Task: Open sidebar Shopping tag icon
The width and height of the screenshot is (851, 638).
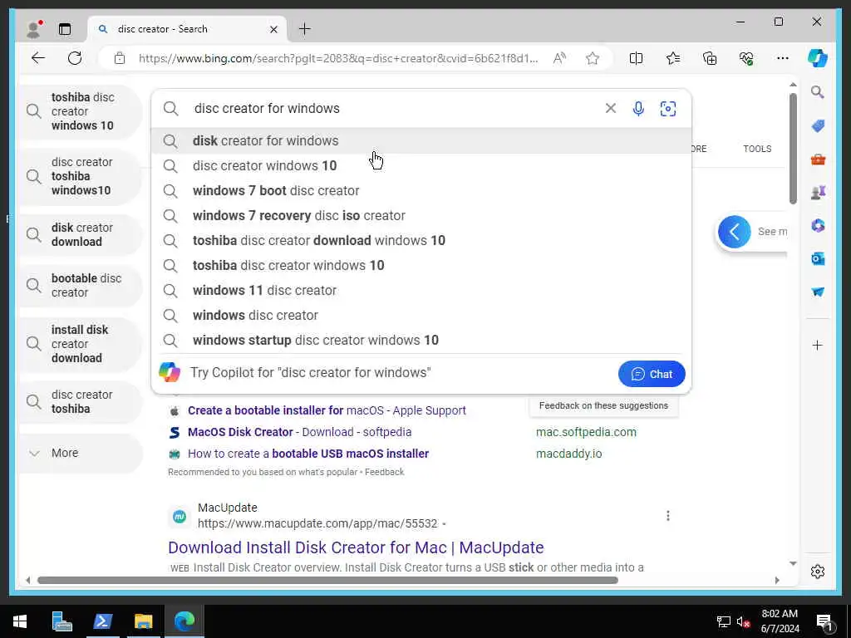Action: coord(818,126)
